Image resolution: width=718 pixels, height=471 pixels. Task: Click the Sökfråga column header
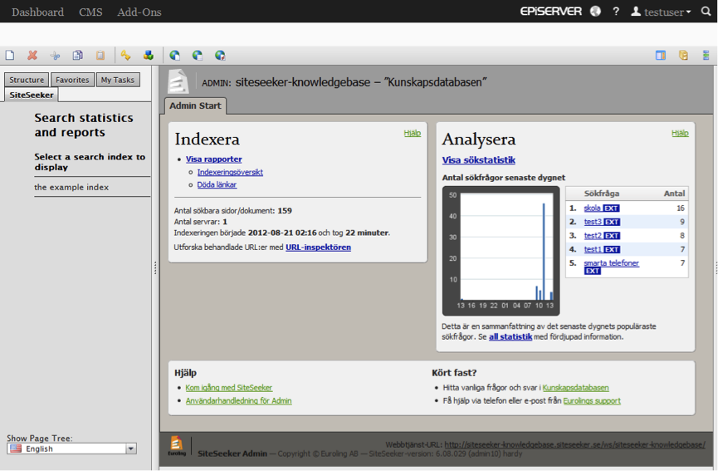602,194
